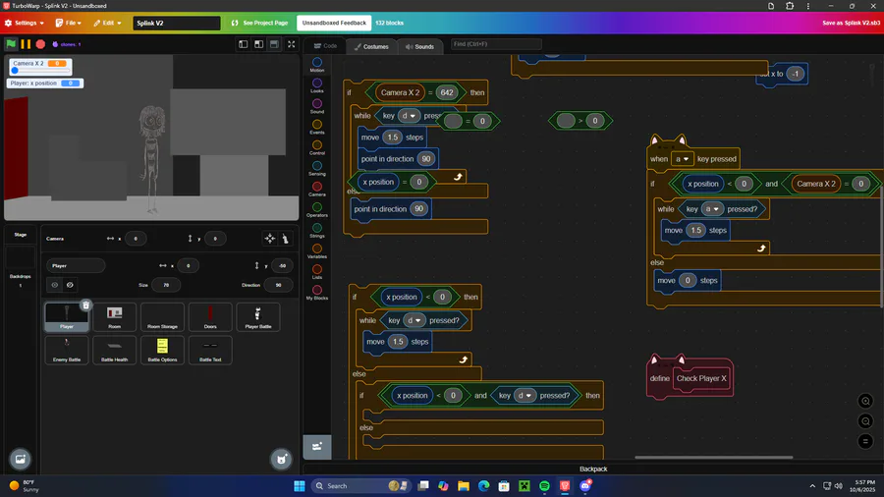
Task: Open the add extension button
Action: pos(317,447)
